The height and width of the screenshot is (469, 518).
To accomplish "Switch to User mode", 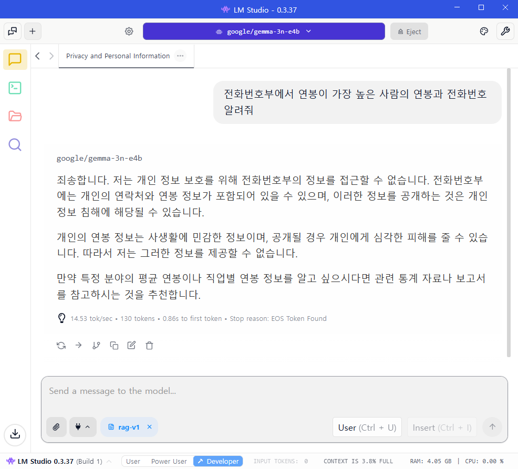I will coord(133,461).
